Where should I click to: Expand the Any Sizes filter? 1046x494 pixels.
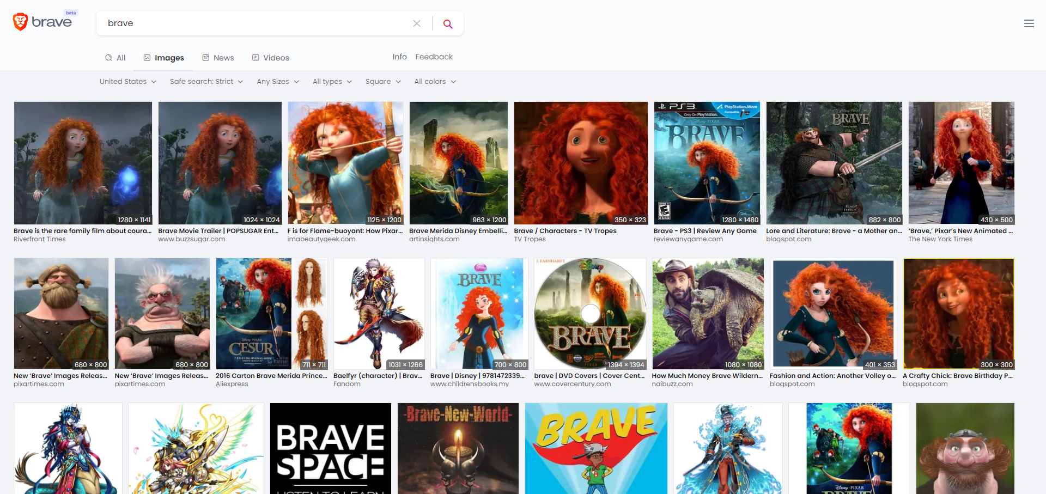[x=278, y=82]
